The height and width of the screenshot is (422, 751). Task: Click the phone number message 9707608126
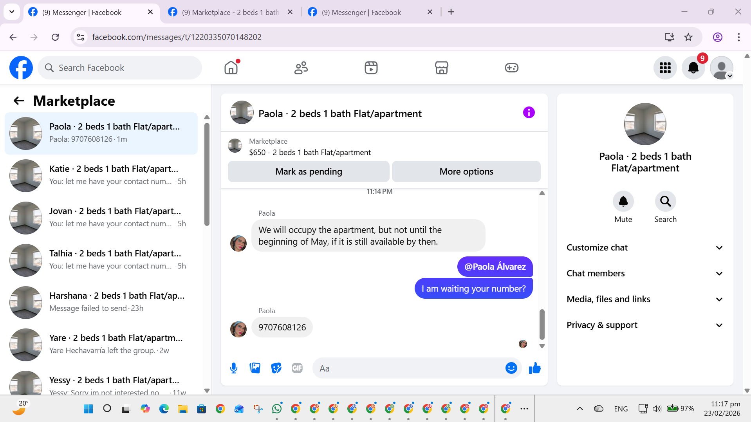(x=282, y=327)
